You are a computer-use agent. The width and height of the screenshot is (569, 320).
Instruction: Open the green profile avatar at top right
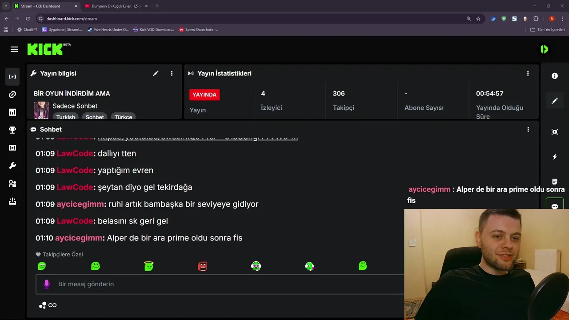click(x=545, y=49)
